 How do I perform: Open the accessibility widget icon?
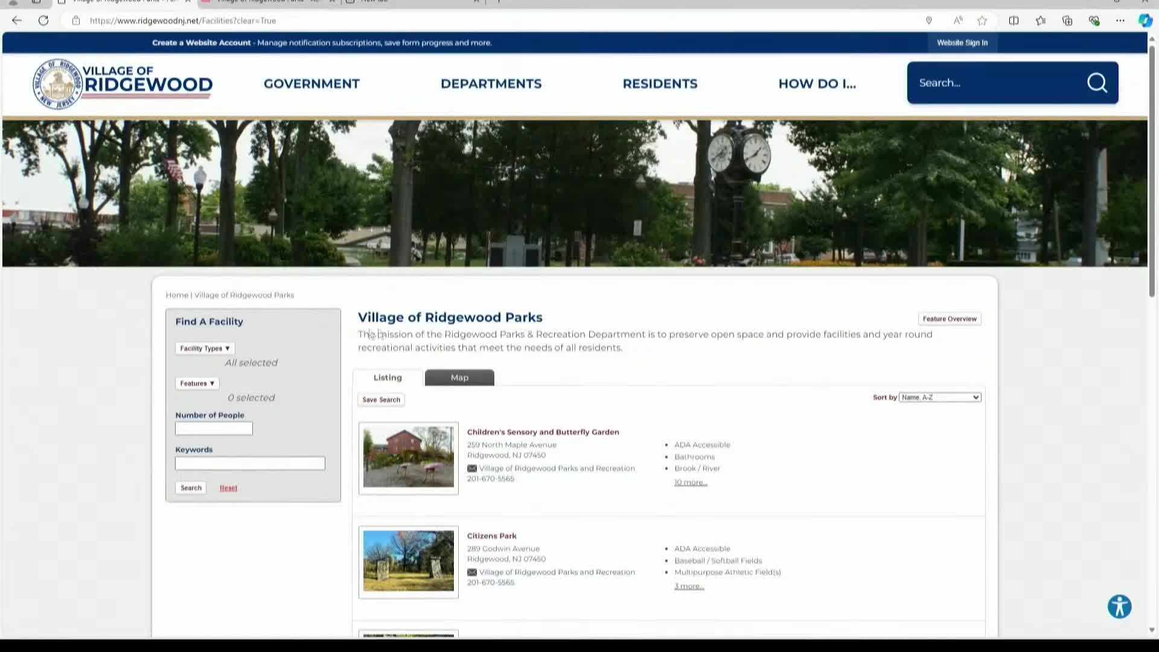pos(1119,607)
